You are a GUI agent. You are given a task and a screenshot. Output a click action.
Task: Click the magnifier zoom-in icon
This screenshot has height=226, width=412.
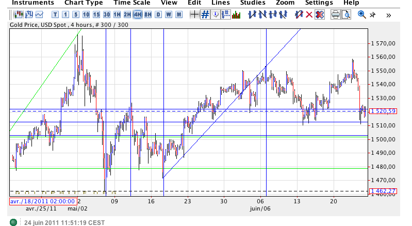[x=361, y=14]
